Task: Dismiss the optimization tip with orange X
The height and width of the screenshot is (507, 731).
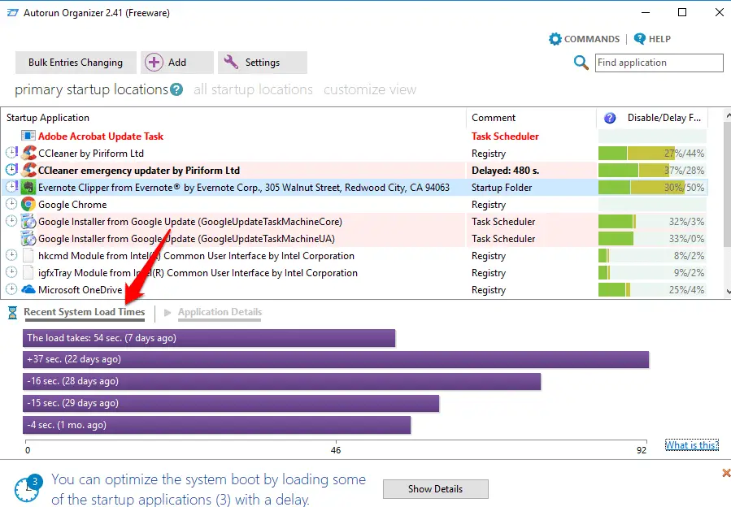Action: tap(726, 473)
